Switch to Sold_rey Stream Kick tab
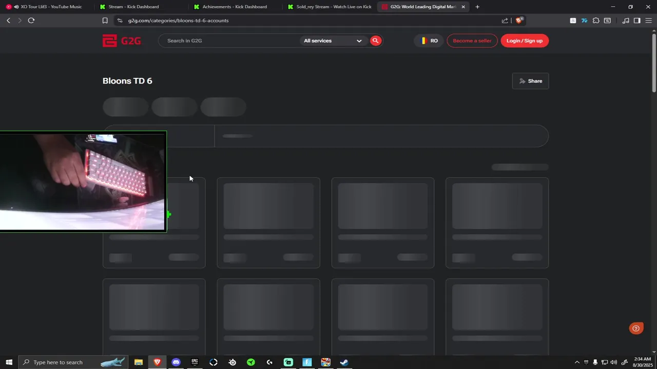Image resolution: width=657 pixels, height=369 pixels. 330,7
